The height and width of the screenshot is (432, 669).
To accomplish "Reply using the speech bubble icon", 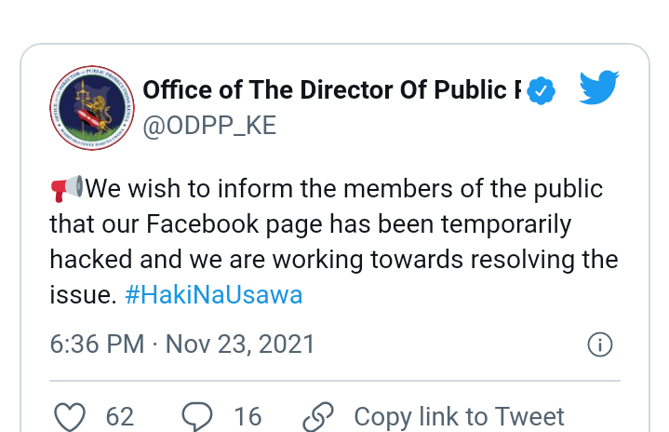I will (x=197, y=416).
